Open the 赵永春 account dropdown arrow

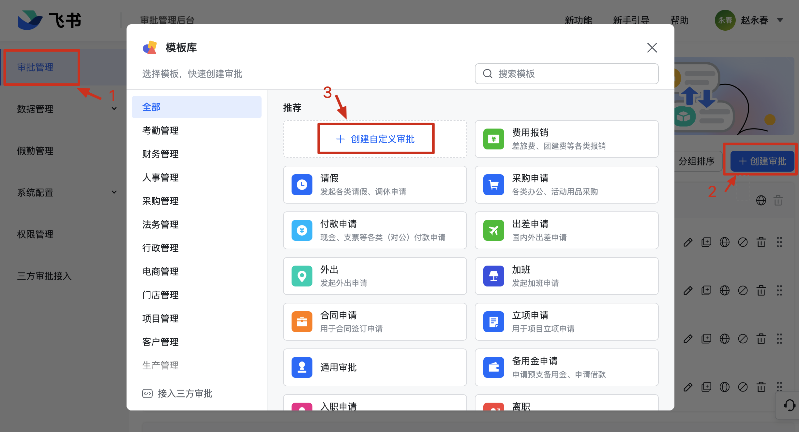(780, 20)
